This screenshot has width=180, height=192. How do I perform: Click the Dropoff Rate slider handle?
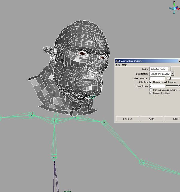179,86
